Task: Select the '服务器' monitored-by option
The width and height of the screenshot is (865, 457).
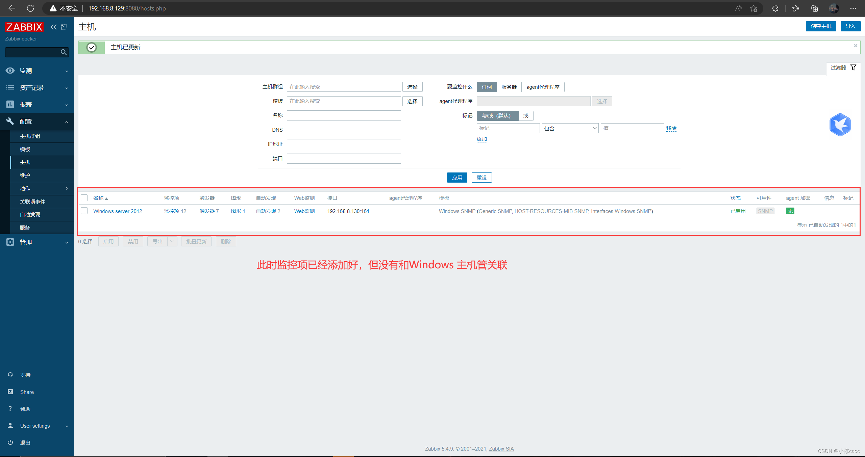Action: click(x=509, y=87)
